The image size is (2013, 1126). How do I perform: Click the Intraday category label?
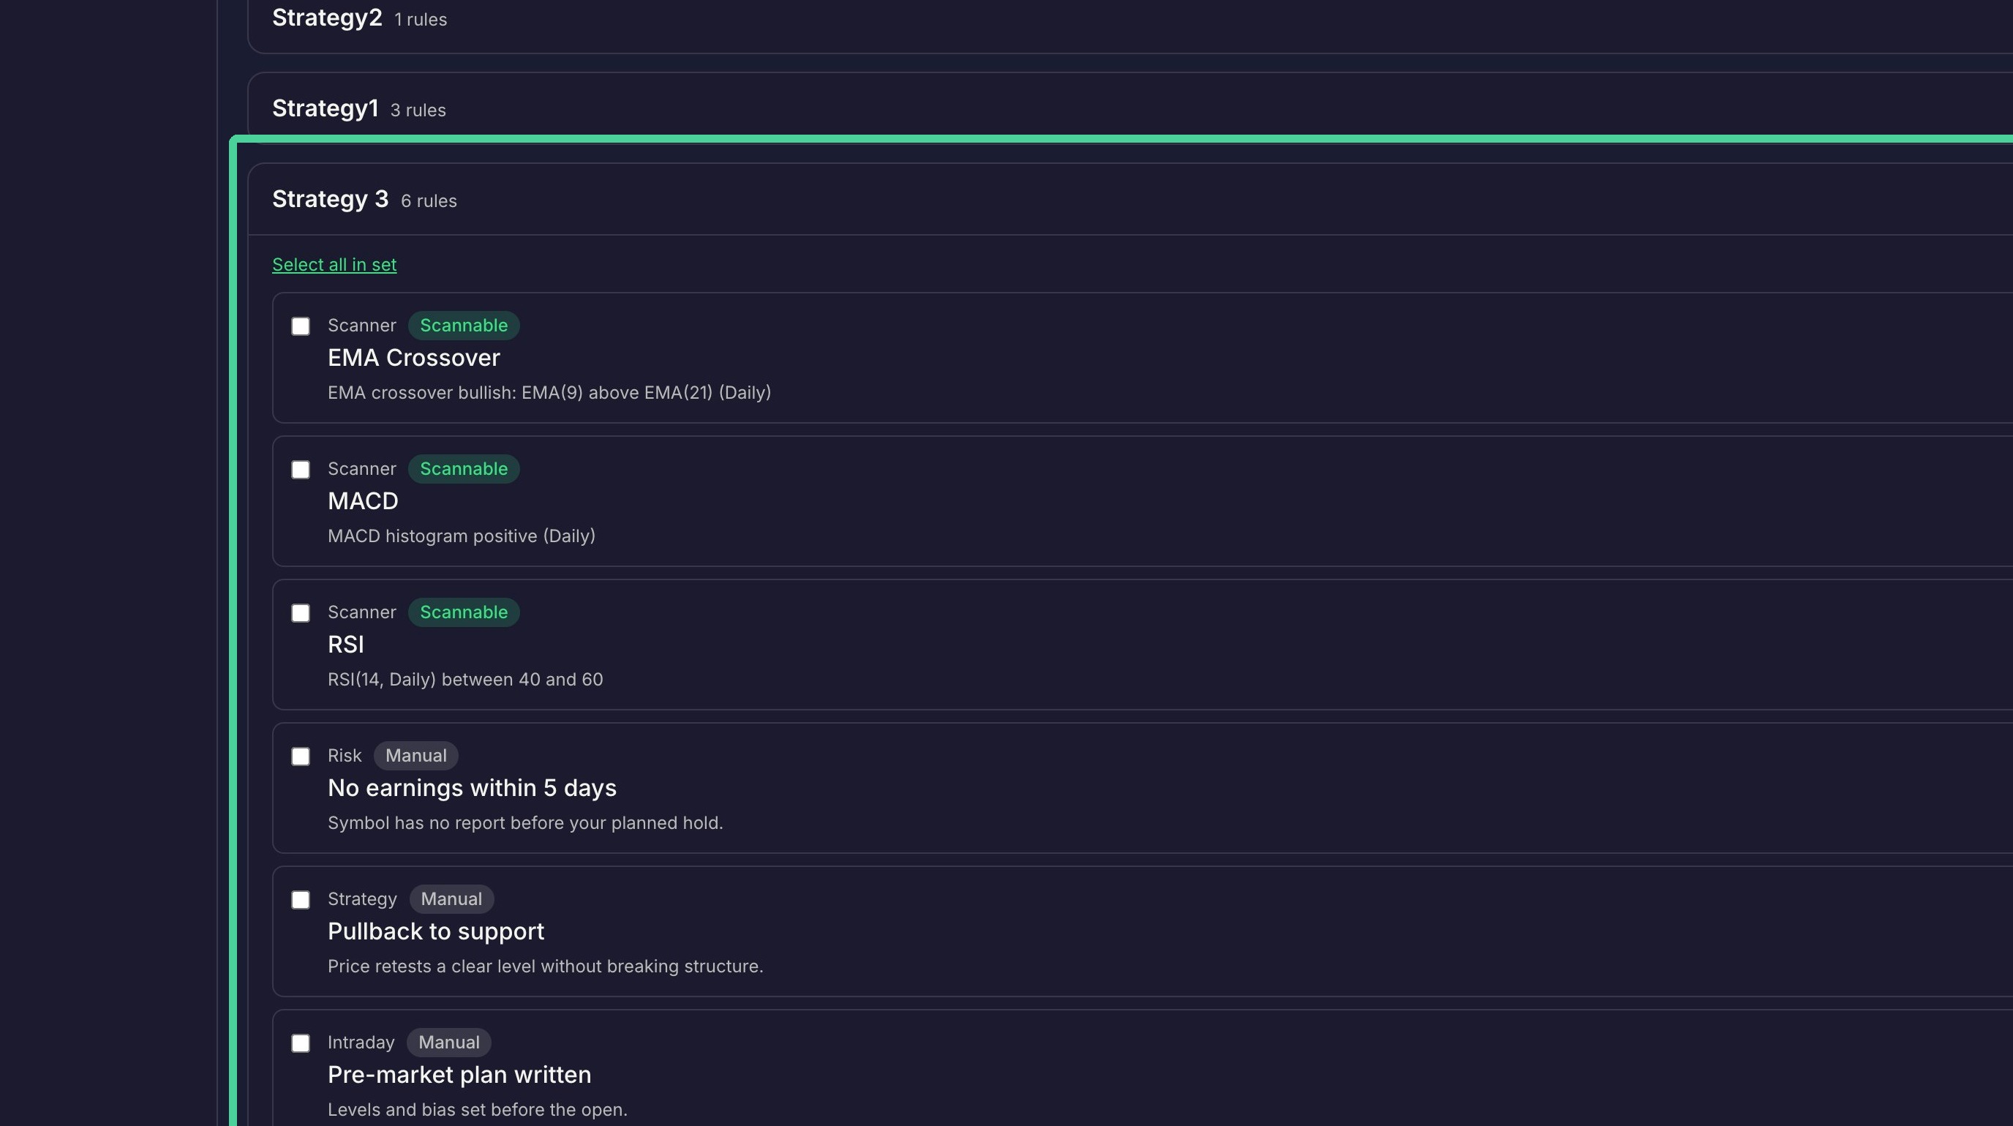tap(361, 1043)
